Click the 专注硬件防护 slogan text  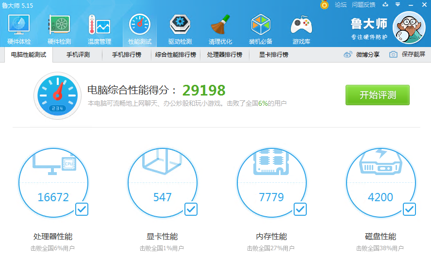tap(369, 37)
